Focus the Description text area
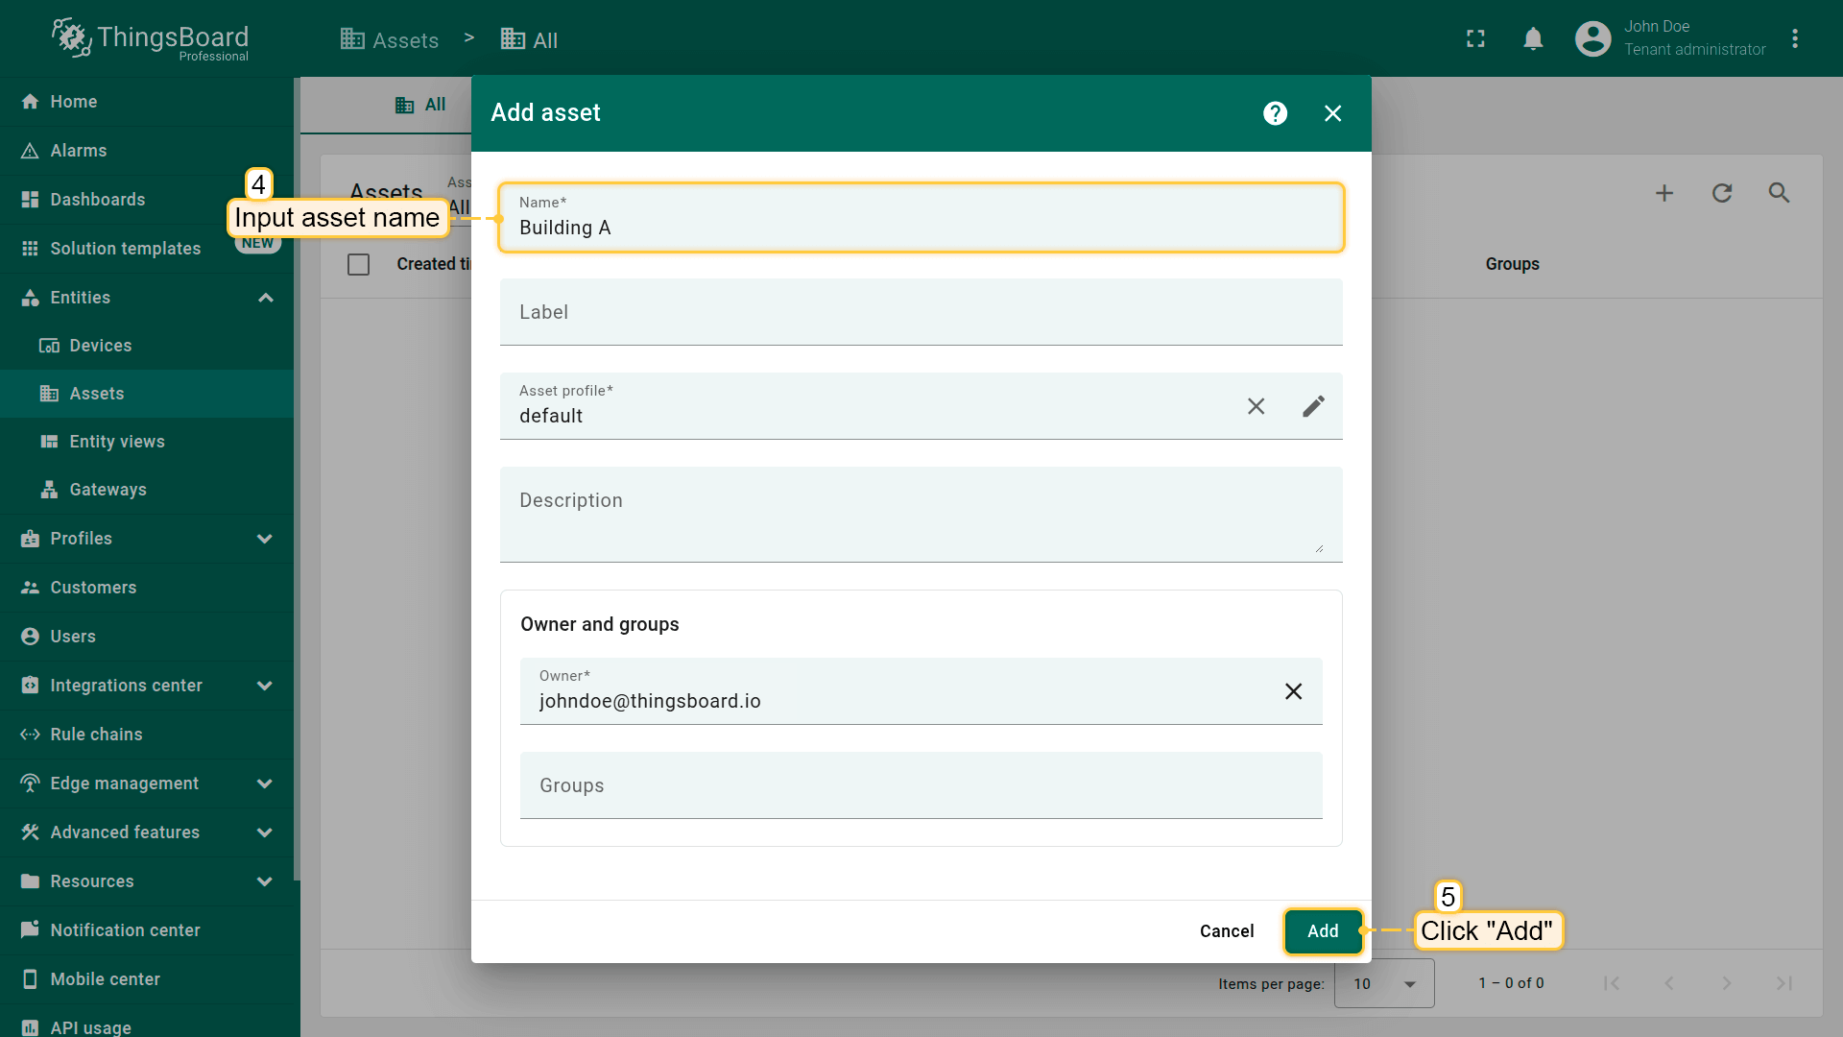Image resolution: width=1843 pixels, height=1037 pixels. [x=920, y=514]
